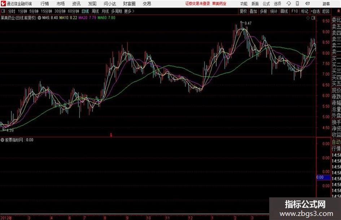Switch to the 30分钟 period tab
This screenshot has width=341, height=220.
click(60, 11)
